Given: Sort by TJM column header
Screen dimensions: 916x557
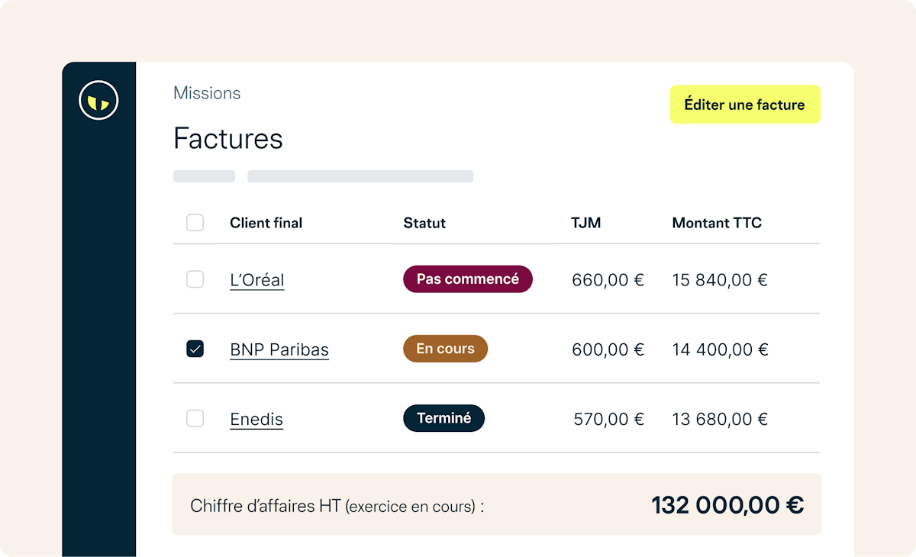Looking at the screenshot, I should click(x=585, y=223).
